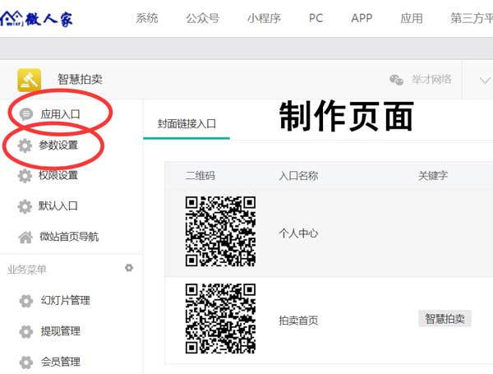Click the 参数设置 gear icon
Image resolution: width=493 pixels, height=374 pixels.
pyautogui.click(x=25, y=145)
